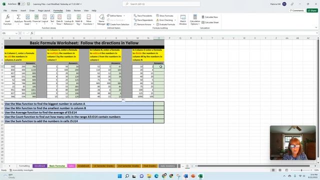The height and width of the screenshot is (180, 320).
Task: Open Windows Start menu
Action: pyautogui.click(x=120, y=176)
